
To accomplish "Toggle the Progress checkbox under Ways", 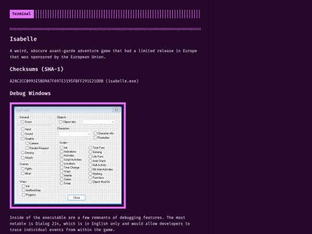I will click(x=24, y=195).
